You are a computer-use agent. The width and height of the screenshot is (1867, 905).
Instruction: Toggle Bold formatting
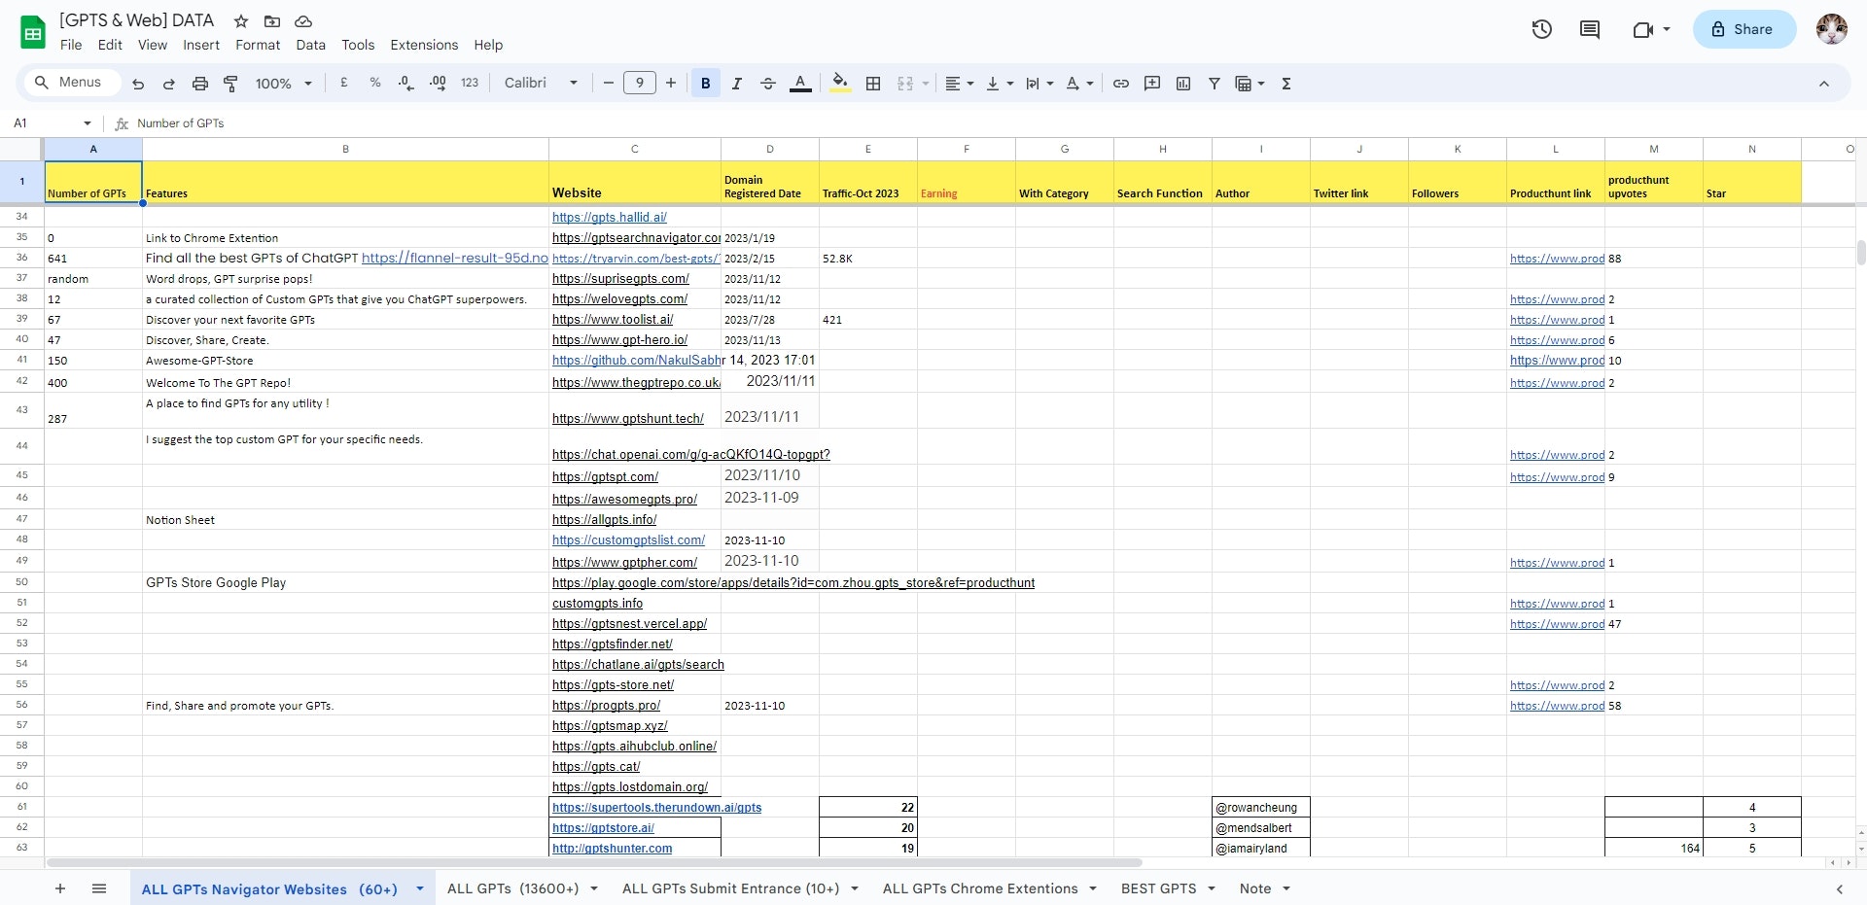(x=706, y=84)
